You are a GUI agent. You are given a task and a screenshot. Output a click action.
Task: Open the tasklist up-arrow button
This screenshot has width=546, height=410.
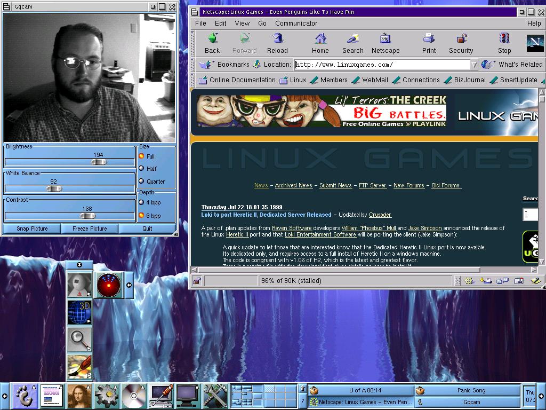pos(303,389)
